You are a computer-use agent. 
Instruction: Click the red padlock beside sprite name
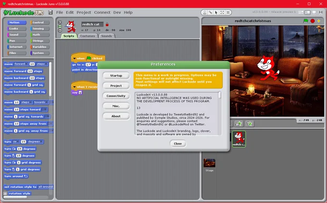tap(107, 24)
